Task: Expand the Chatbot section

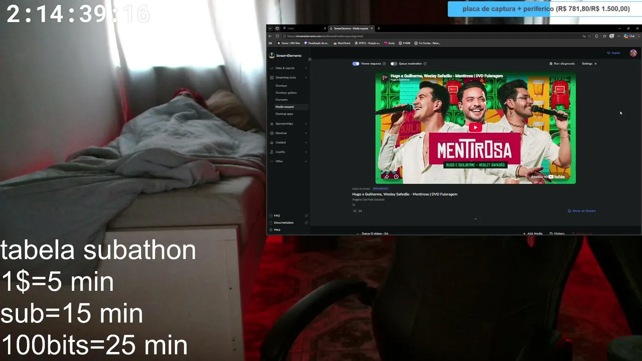Action: [x=288, y=142]
